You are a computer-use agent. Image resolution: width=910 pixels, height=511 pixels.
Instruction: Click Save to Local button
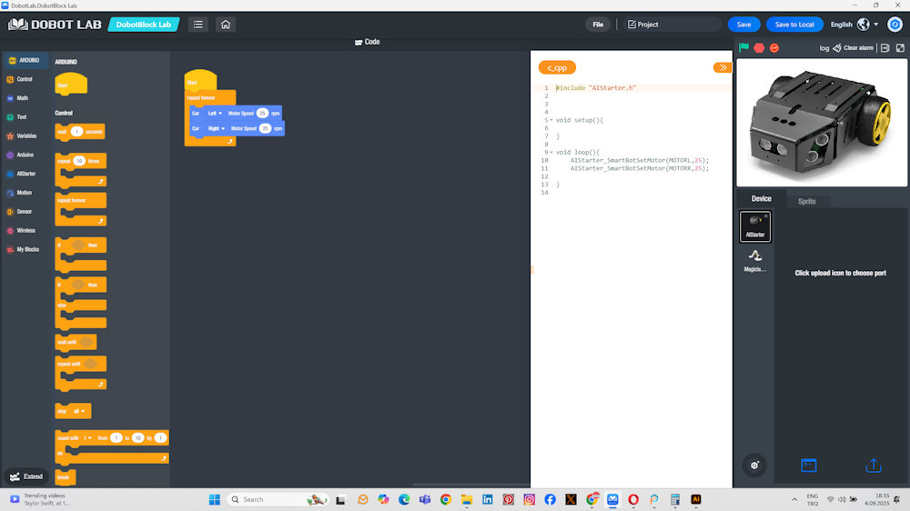[794, 25]
